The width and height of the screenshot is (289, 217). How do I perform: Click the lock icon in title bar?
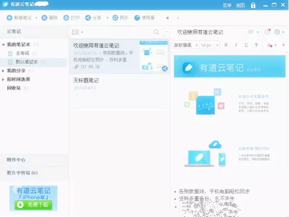pyautogui.click(x=253, y=5)
